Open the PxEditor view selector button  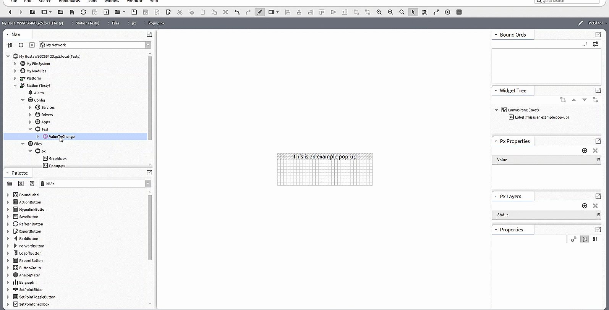597,23
